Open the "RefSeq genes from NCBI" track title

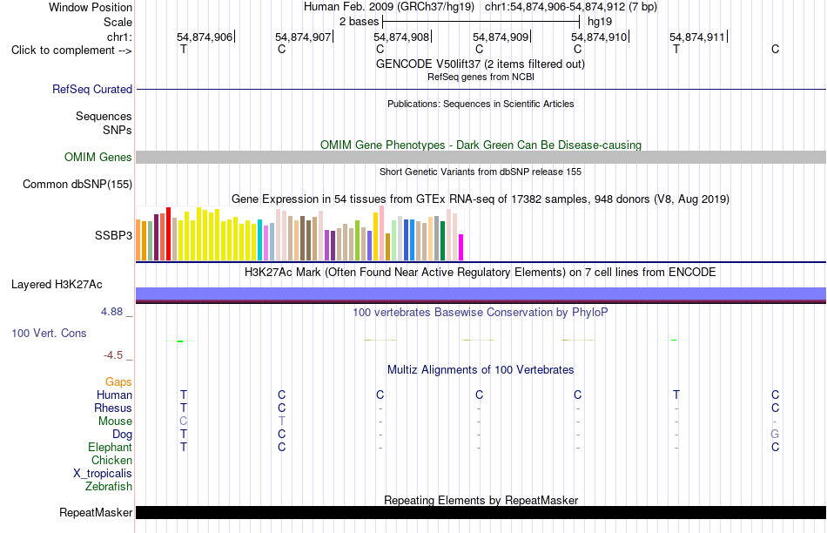coord(481,77)
